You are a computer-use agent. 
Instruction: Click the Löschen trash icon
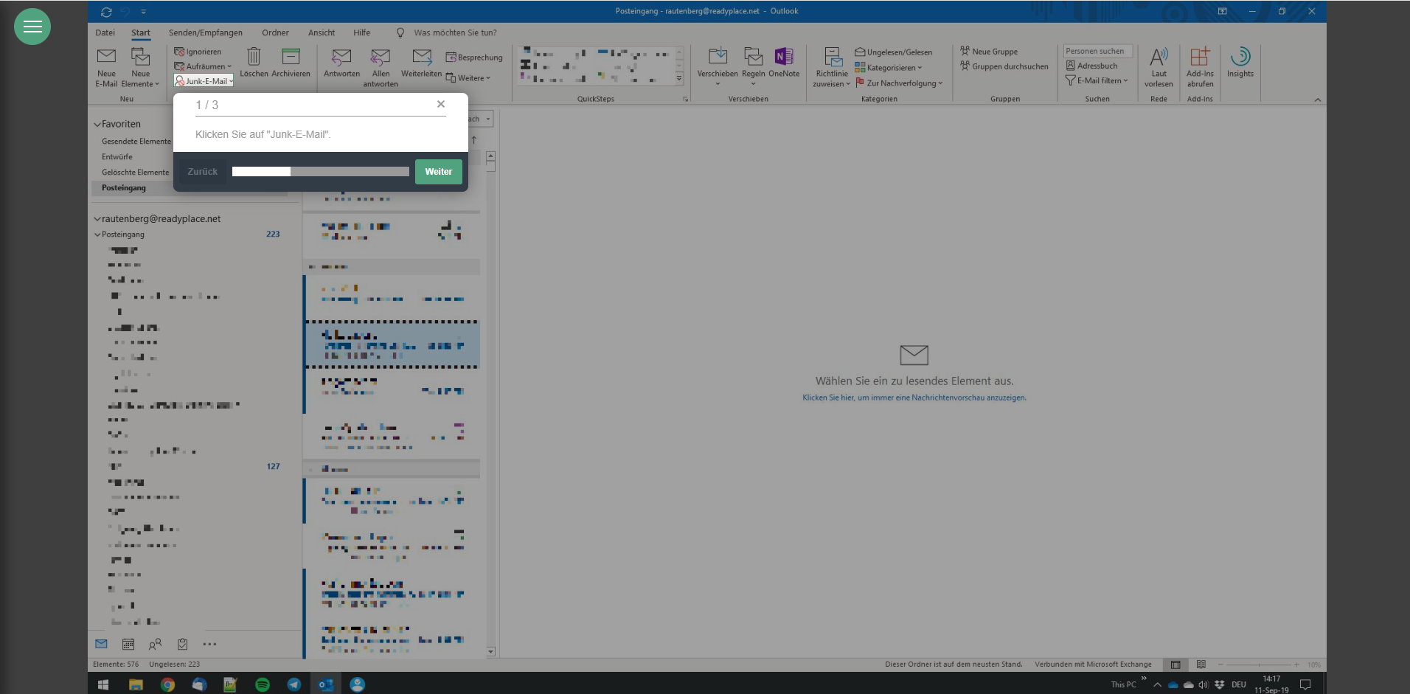(254, 58)
